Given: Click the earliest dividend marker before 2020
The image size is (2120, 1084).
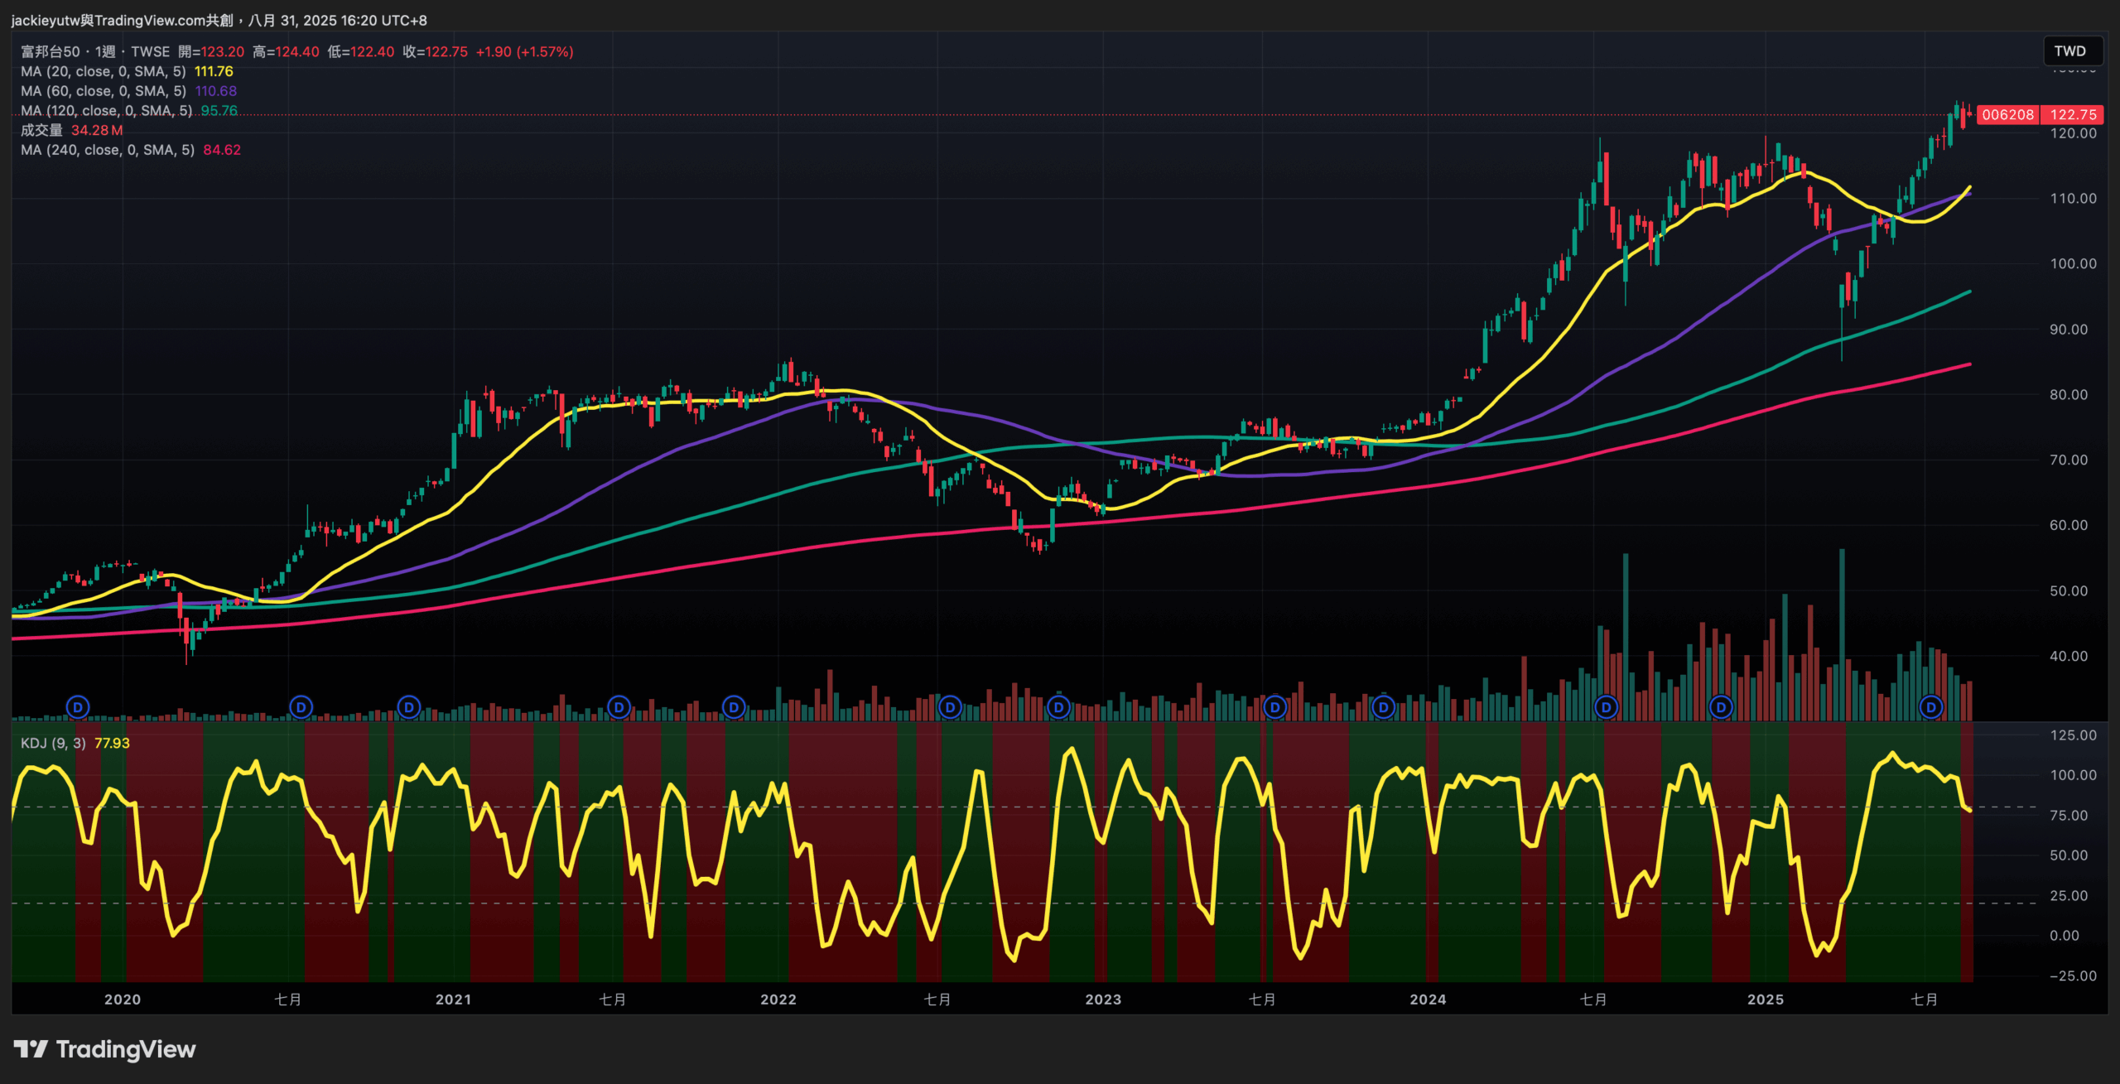Looking at the screenshot, I should click(x=78, y=707).
